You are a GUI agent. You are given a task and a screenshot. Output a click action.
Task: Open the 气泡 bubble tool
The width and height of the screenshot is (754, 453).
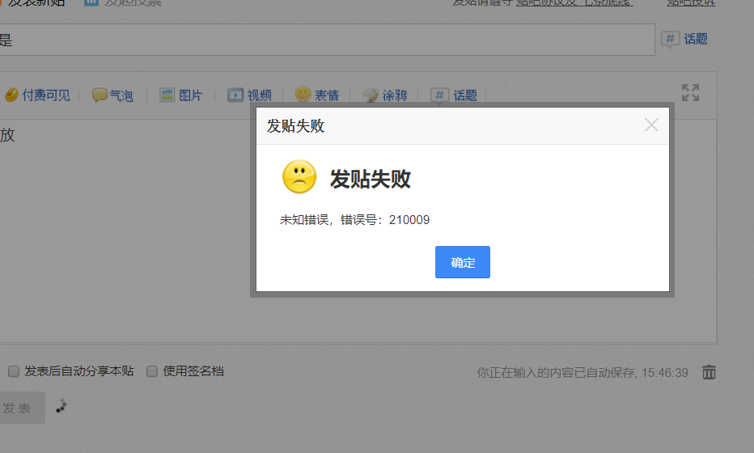[112, 95]
